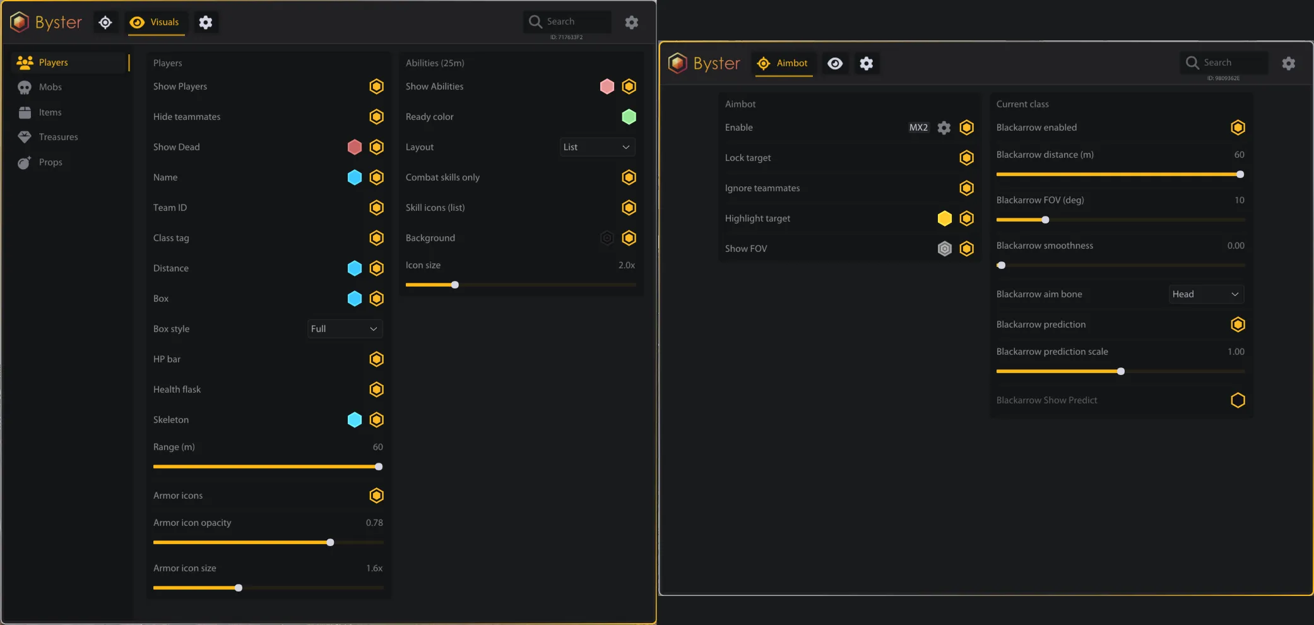Switch to the Visuals tab label
Viewport: 1314px width, 625px height.
(x=165, y=22)
